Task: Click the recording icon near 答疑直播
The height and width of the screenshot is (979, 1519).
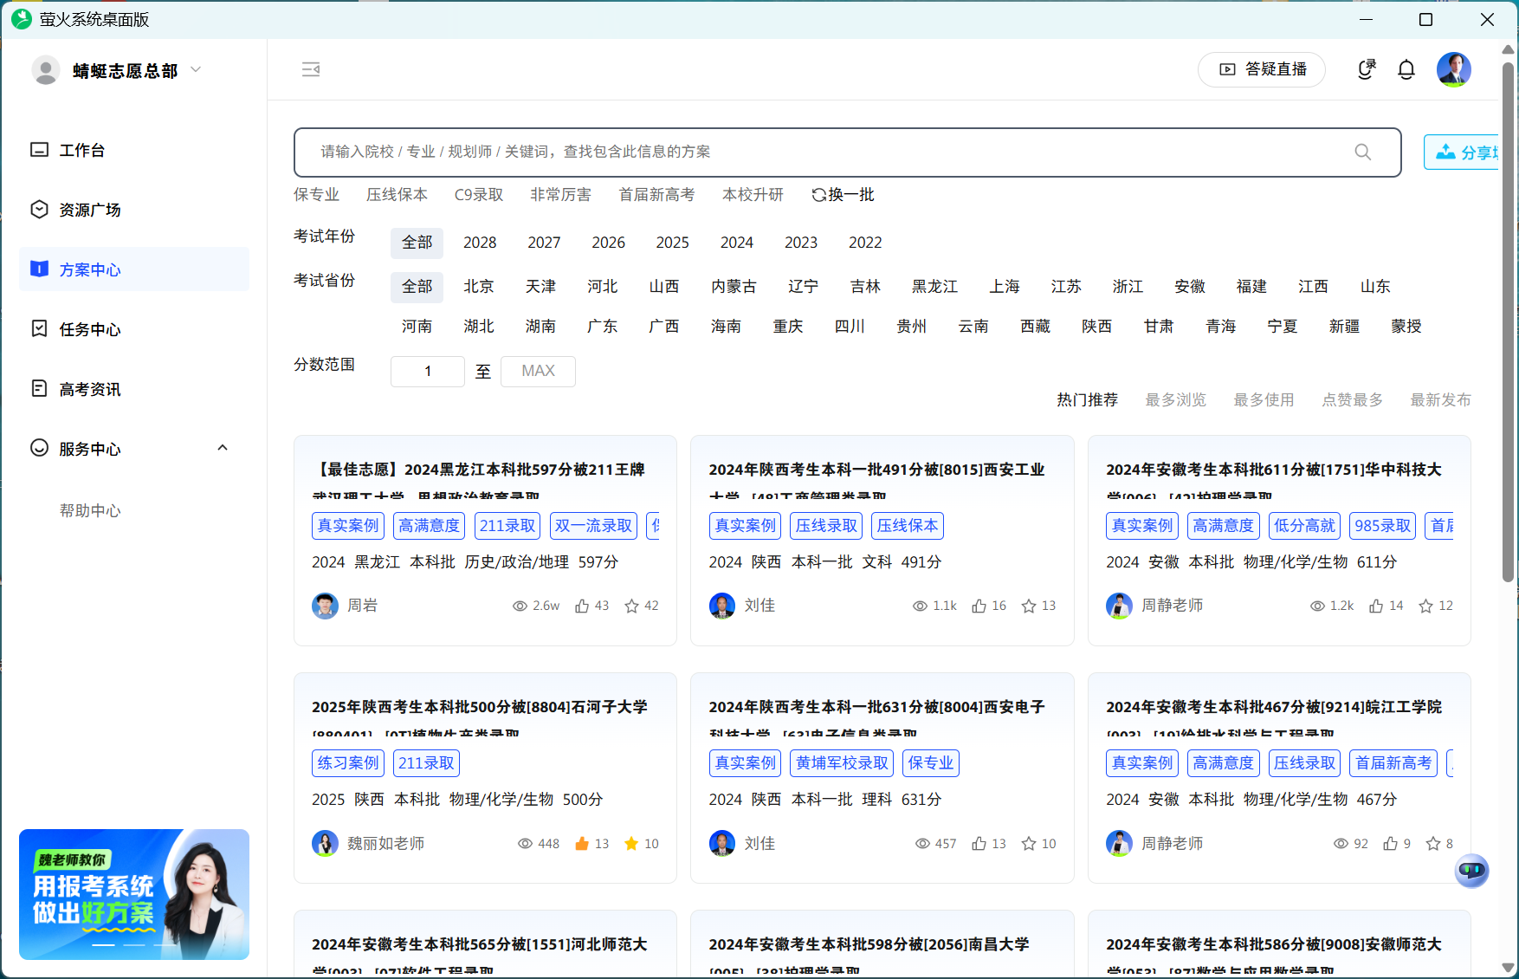Action: 1366,69
